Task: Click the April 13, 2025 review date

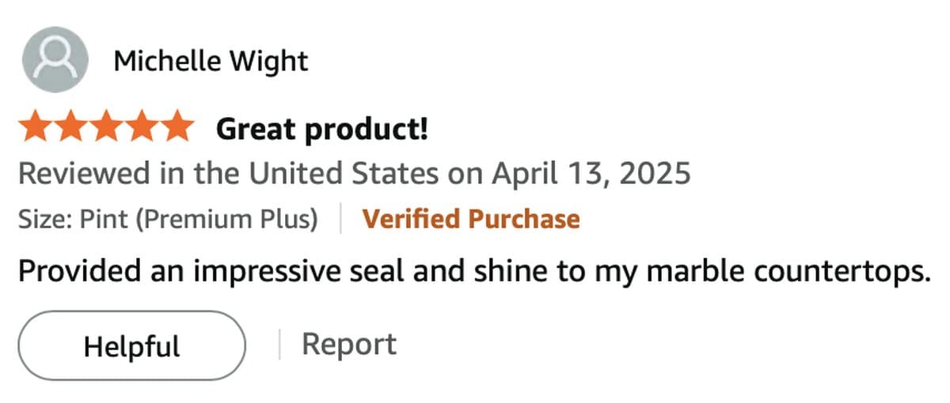Action: [591, 173]
